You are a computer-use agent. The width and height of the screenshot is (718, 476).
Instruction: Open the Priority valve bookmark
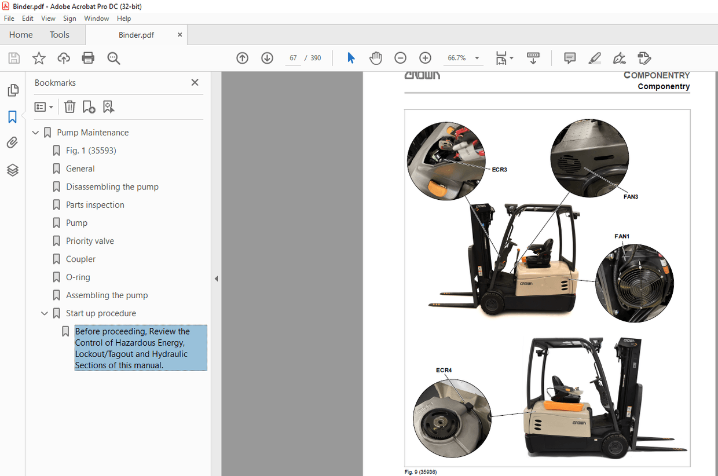click(90, 241)
